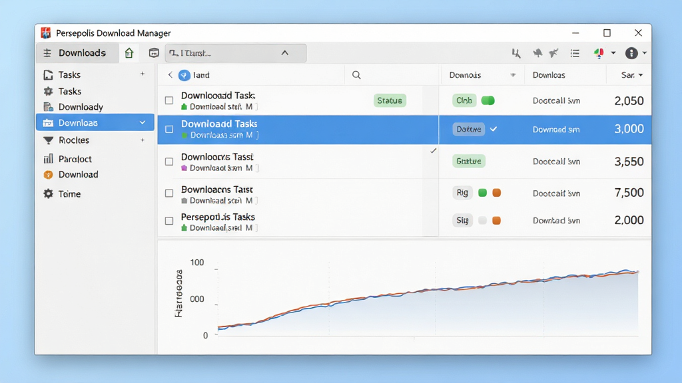Click the 3,550 value in Downloorvs row
Viewport: 682px width, 383px height.
pyautogui.click(x=629, y=162)
